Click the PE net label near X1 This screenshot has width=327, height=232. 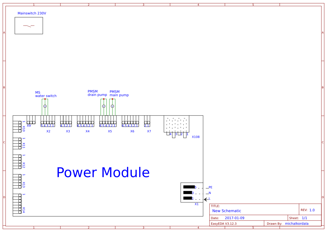pos(210,187)
